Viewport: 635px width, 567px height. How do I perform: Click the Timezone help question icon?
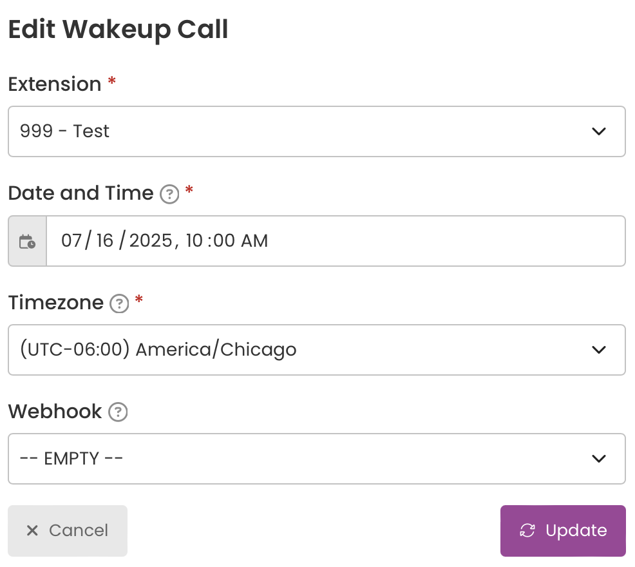point(120,303)
